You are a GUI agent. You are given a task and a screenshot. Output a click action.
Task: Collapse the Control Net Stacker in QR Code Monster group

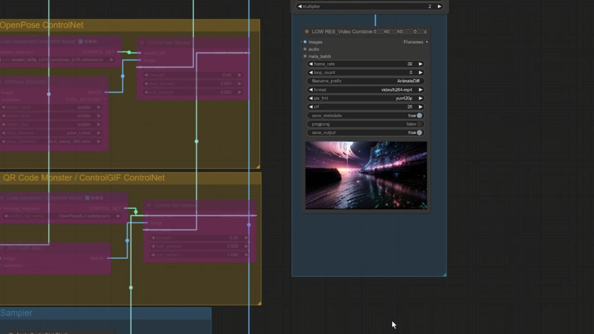coord(148,205)
